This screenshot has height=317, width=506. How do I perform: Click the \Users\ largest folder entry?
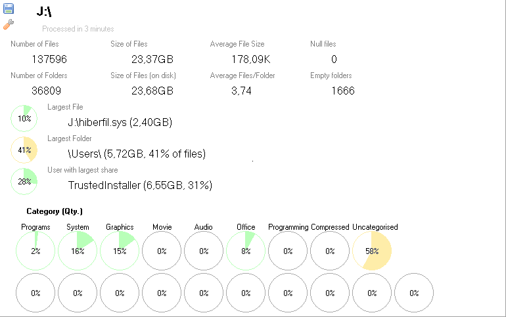point(137,154)
